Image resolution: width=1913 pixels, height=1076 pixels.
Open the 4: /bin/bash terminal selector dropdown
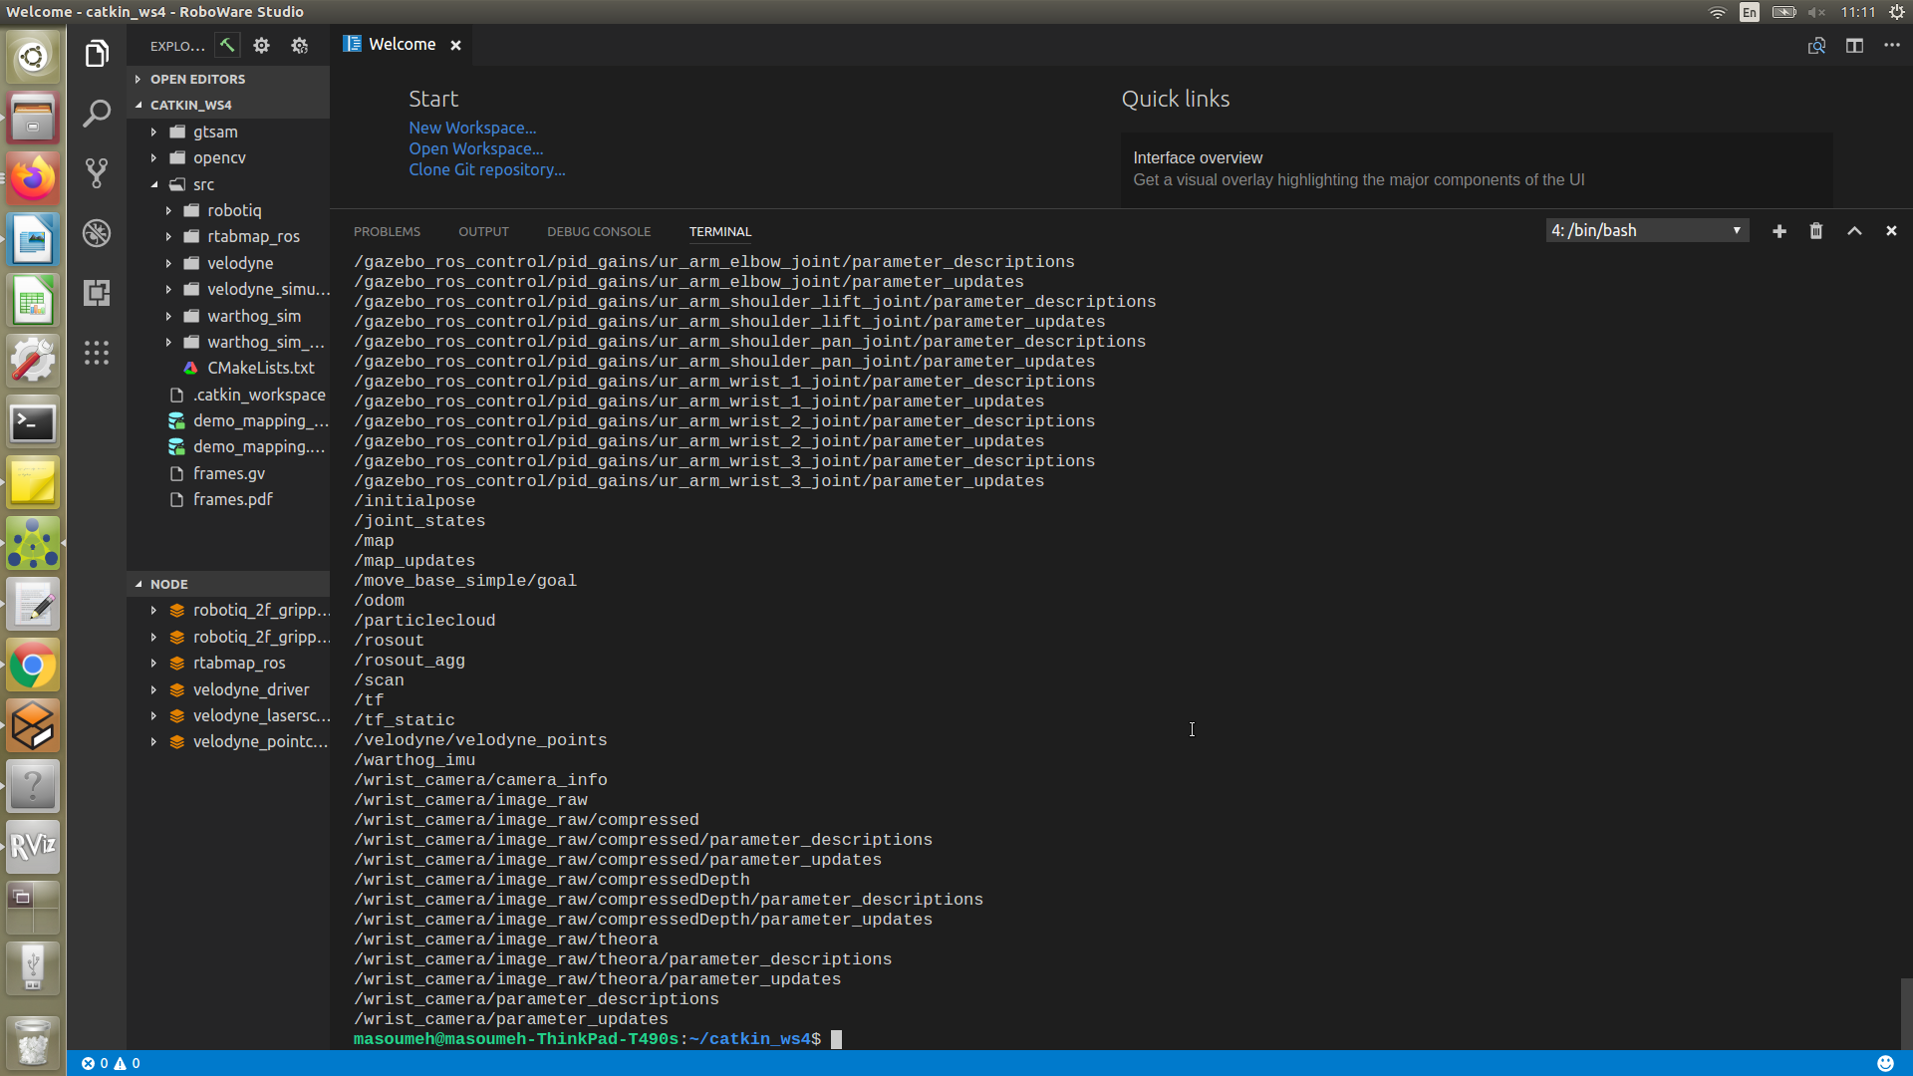pyautogui.click(x=1647, y=231)
